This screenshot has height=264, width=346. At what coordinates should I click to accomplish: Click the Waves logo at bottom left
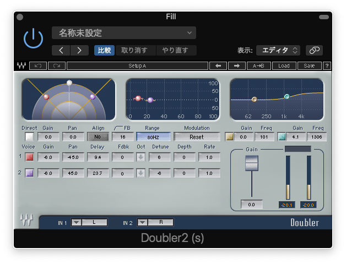coord(26,219)
